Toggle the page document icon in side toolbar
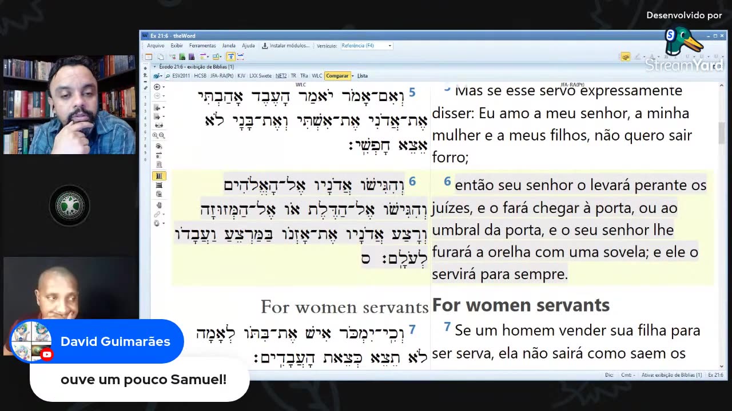This screenshot has height=411, width=732. pyautogui.click(x=159, y=164)
